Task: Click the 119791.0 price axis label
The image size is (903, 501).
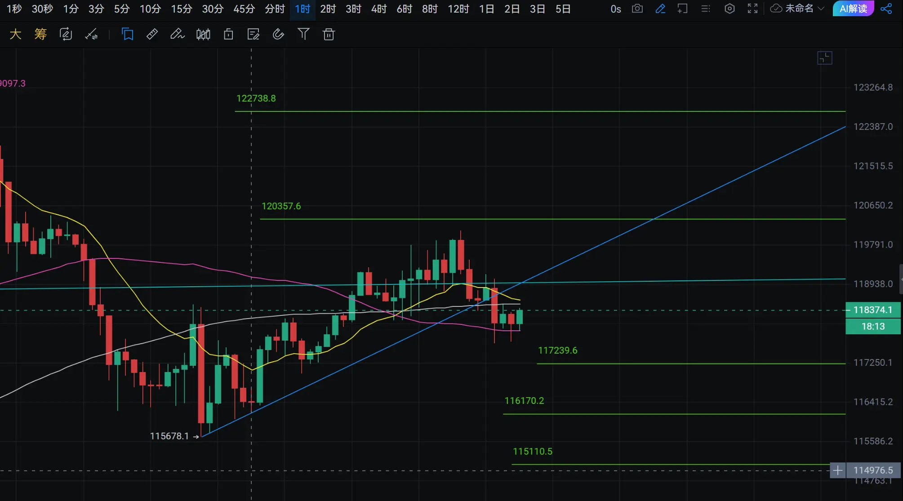Action: tap(873, 245)
